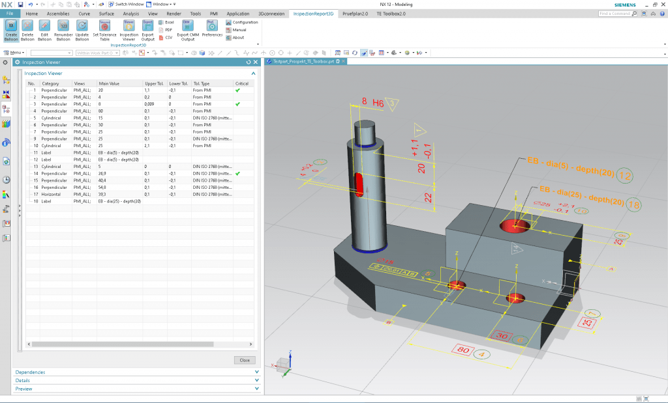The width and height of the screenshot is (668, 403).
Task: Export the report as PDF
Action: (x=165, y=30)
